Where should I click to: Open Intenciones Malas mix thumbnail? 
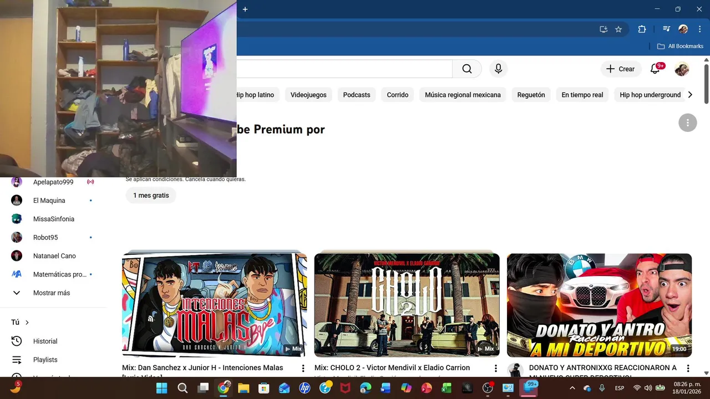point(214,305)
